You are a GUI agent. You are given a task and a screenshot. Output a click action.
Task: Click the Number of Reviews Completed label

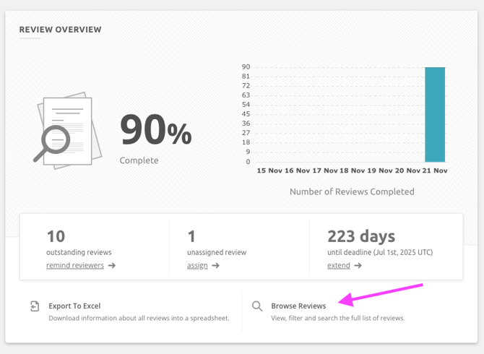coord(352,191)
